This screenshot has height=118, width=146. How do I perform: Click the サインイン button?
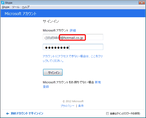[x=53, y=72]
